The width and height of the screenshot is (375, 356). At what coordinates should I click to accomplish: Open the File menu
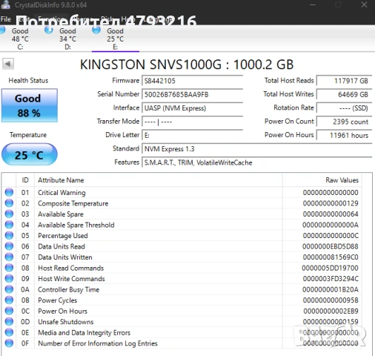tap(6, 19)
